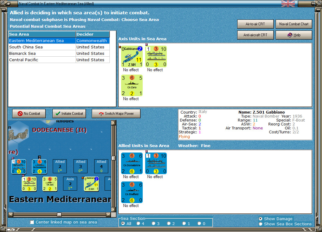Enable Center linked map on sea area
322x232 pixels.
pos(32,222)
